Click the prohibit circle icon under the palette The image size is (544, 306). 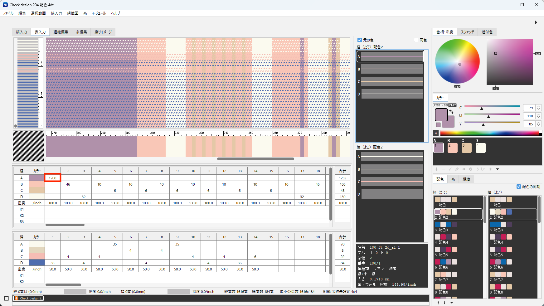[471, 169]
